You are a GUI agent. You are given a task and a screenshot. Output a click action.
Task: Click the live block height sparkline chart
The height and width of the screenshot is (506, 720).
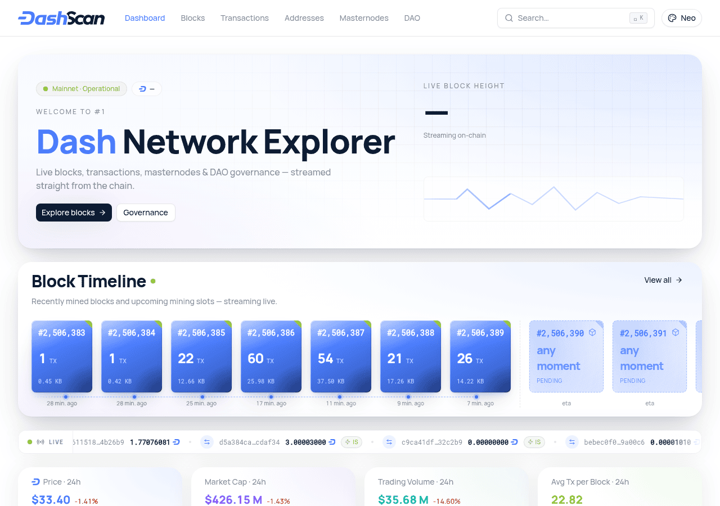(x=553, y=199)
